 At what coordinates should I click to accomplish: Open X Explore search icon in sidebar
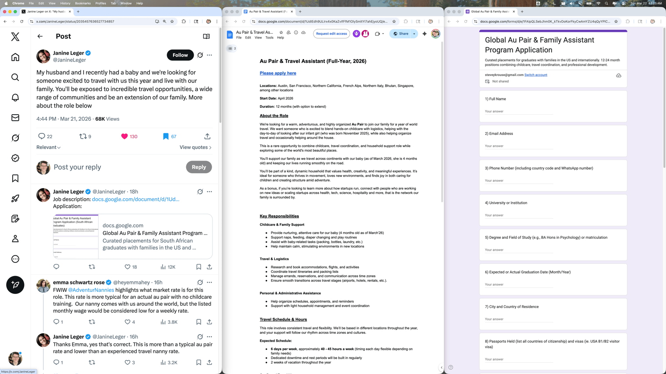coord(15,77)
